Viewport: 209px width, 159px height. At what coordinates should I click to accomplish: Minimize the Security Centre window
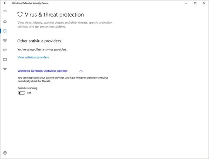tap(186, 3)
